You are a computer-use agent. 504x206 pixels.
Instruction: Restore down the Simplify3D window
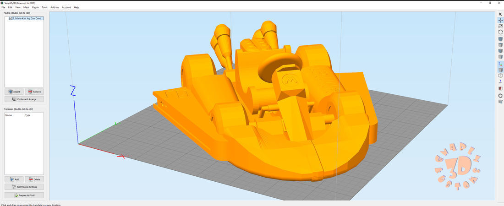point(490,3)
